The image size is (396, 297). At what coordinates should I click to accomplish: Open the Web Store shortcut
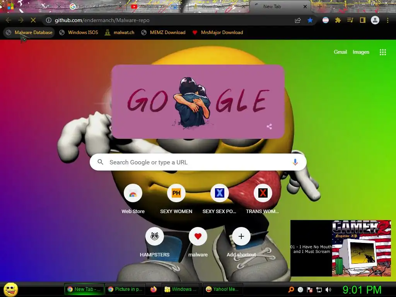pyautogui.click(x=133, y=200)
